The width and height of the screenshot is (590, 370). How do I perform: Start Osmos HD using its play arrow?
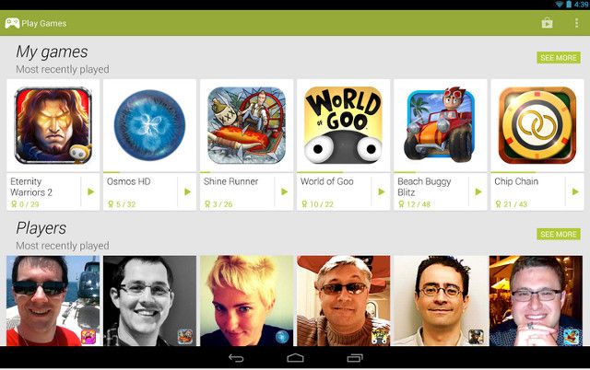(x=187, y=192)
